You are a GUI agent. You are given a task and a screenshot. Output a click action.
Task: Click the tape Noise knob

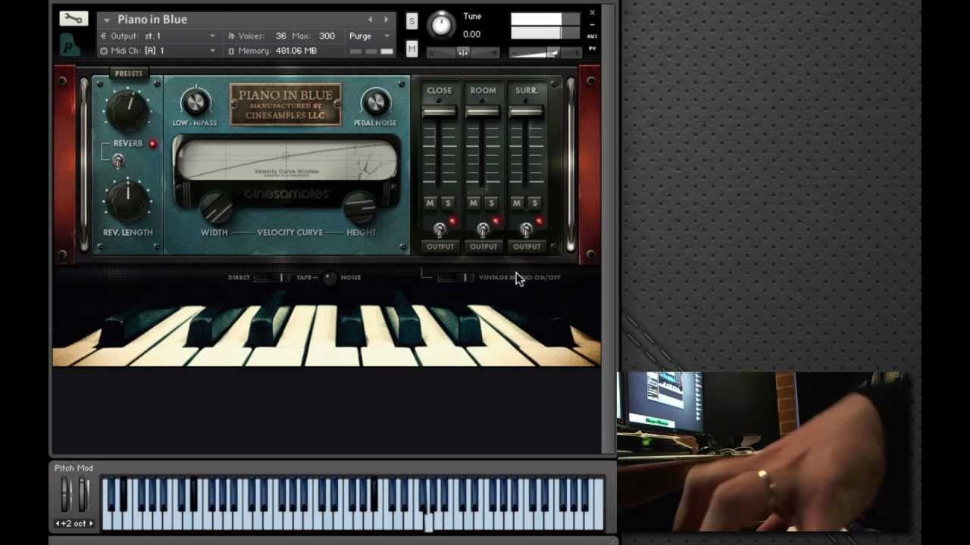(x=330, y=278)
